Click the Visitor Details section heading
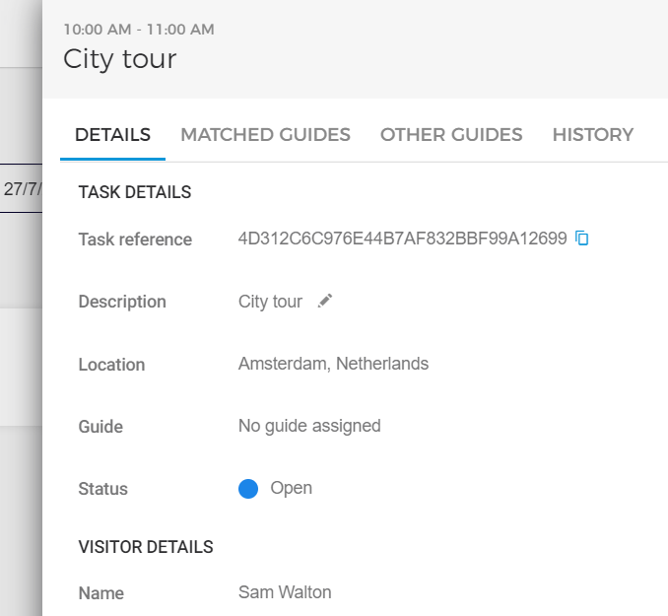This screenshot has width=668, height=616. (146, 546)
